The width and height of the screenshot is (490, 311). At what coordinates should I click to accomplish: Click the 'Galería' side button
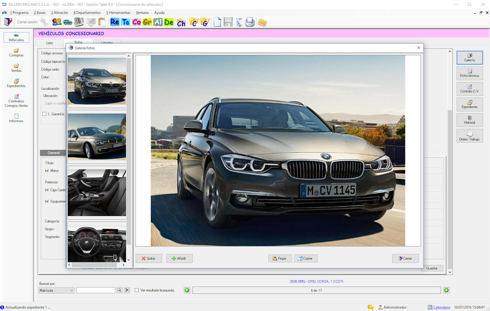click(x=470, y=58)
